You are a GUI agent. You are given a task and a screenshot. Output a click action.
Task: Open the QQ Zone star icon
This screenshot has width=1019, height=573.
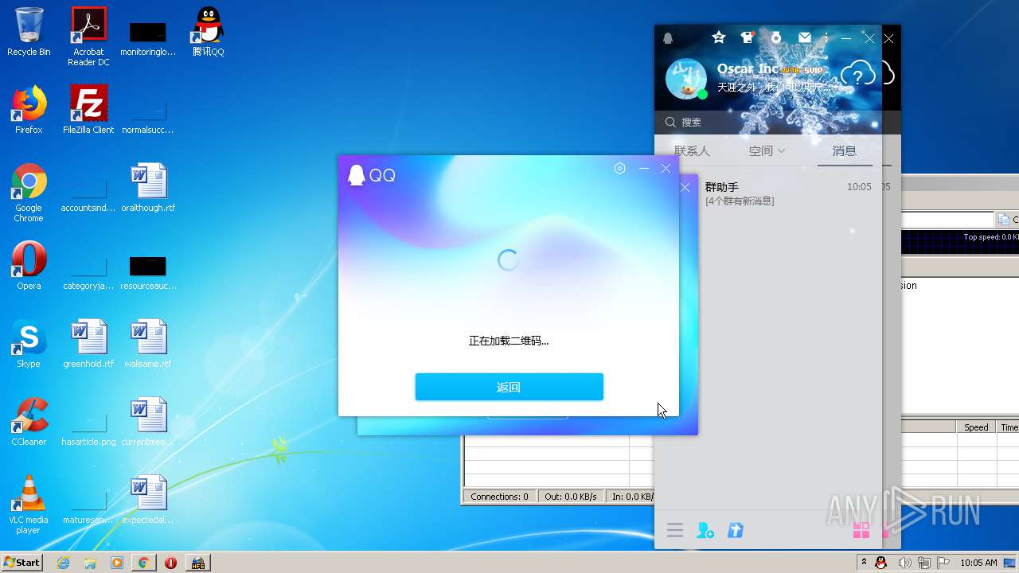point(719,37)
